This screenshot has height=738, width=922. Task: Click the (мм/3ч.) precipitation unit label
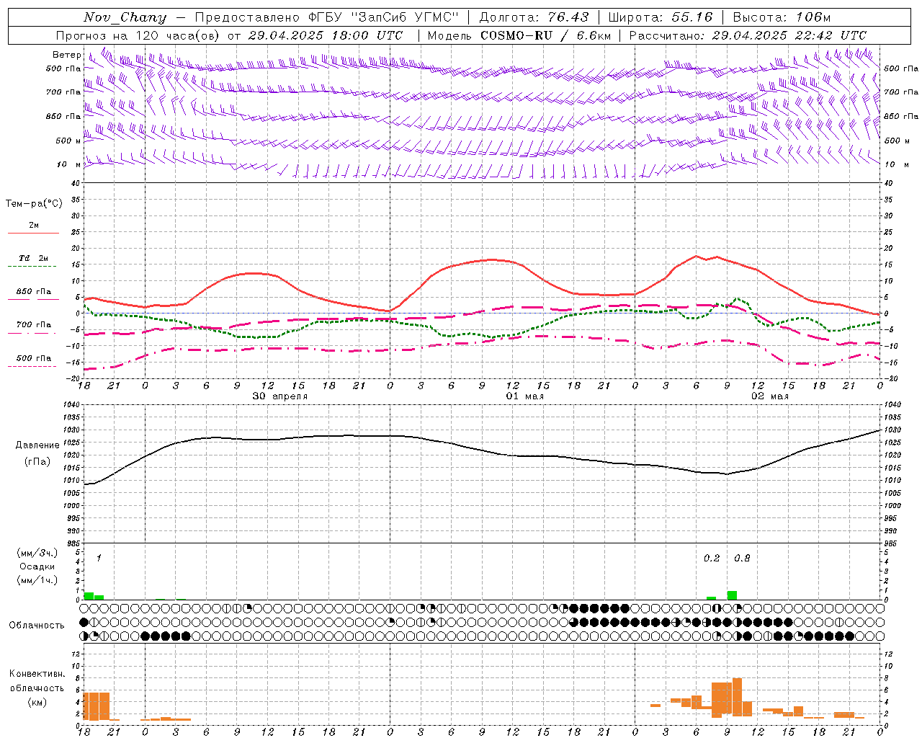37,553
